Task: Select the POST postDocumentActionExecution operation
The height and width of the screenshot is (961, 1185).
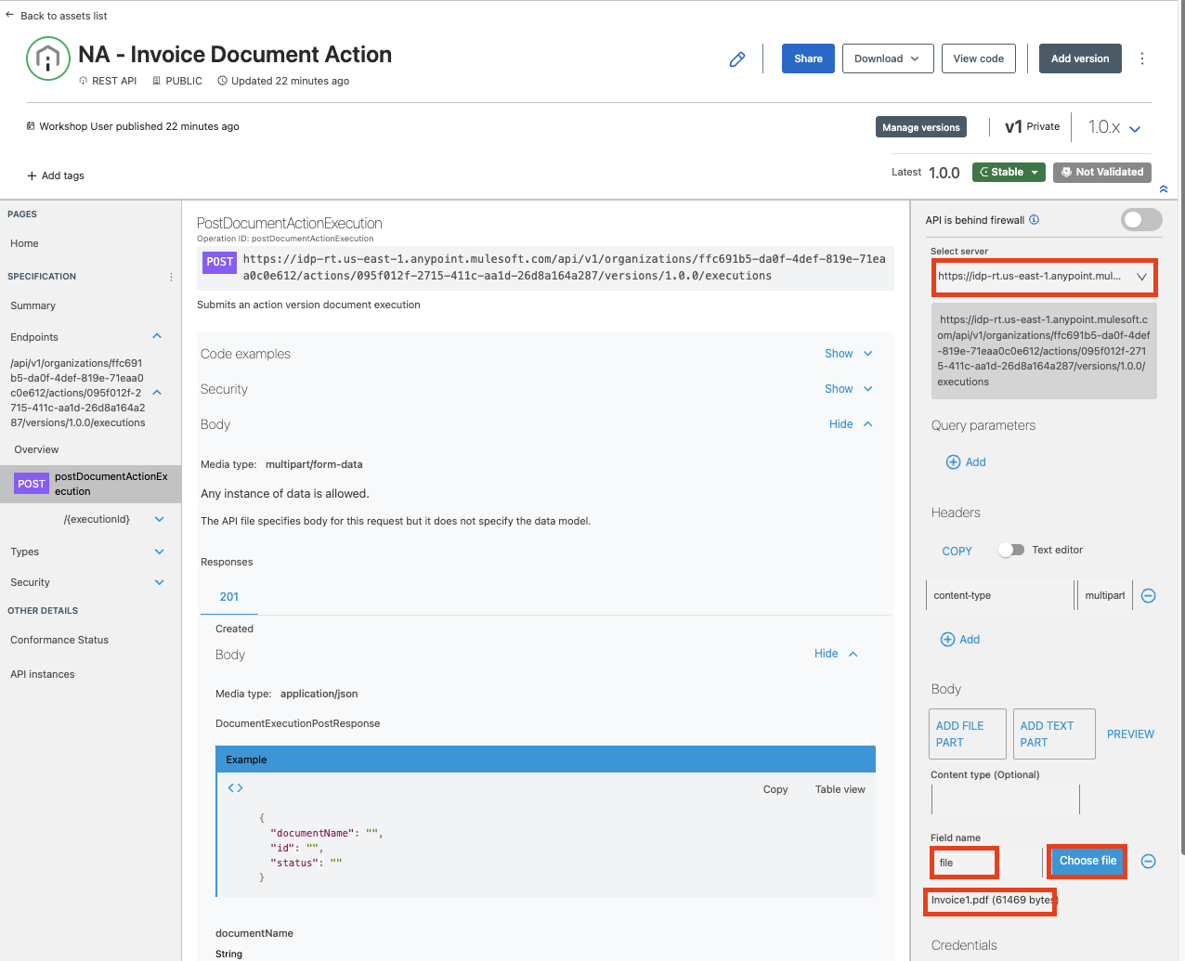Action: [x=90, y=484]
